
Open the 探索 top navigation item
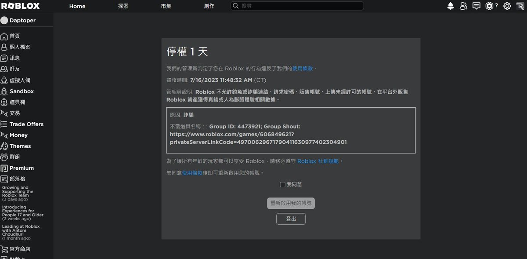pyautogui.click(x=123, y=6)
